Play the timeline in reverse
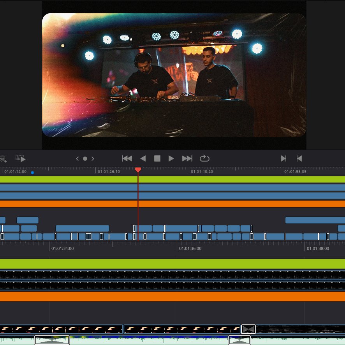 pos(143,158)
